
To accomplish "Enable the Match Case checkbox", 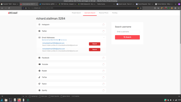I will coord(40,96).
